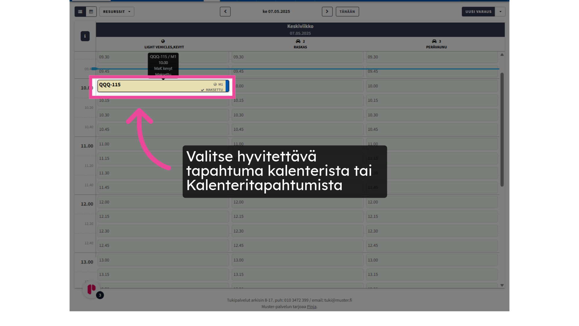The image size is (579, 326).
Task: Select the 11.00 slot in Light Vehicles
Action: [x=163, y=144]
